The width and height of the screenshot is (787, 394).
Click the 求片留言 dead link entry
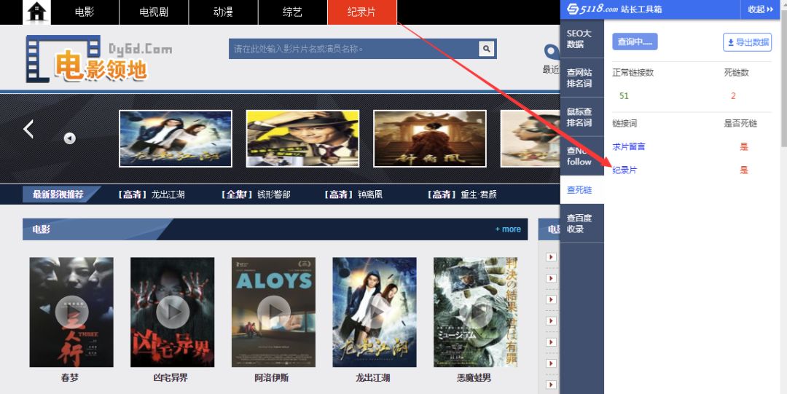coord(629,146)
